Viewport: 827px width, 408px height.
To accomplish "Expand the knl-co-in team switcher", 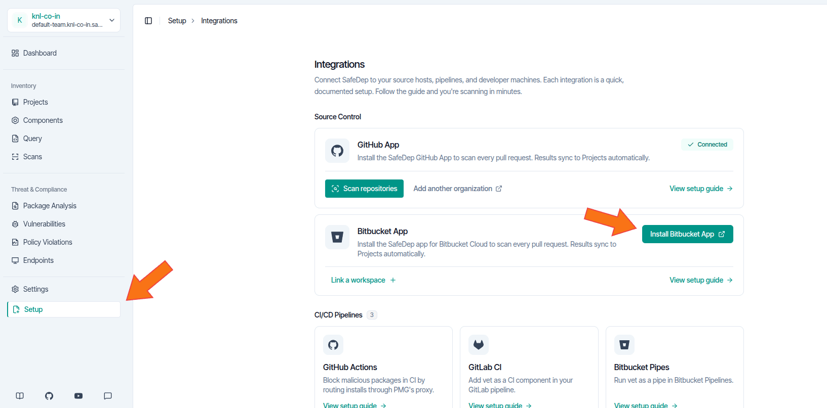I will point(64,20).
